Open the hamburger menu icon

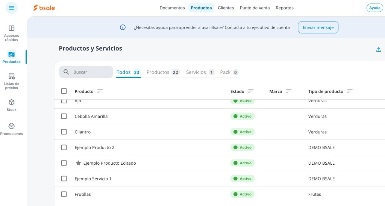(x=12, y=8)
